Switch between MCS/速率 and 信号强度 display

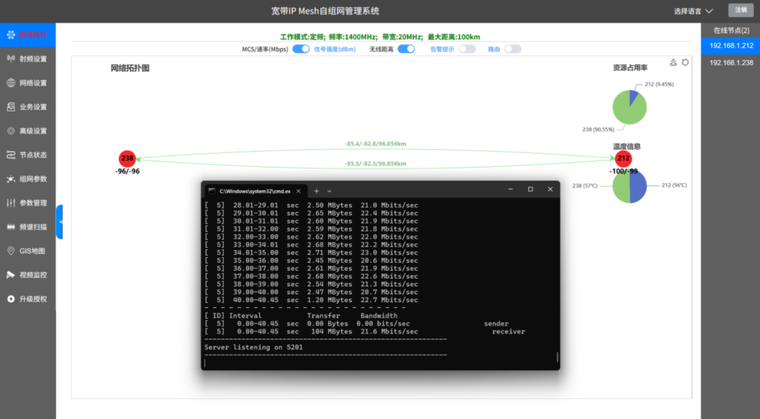pos(301,49)
